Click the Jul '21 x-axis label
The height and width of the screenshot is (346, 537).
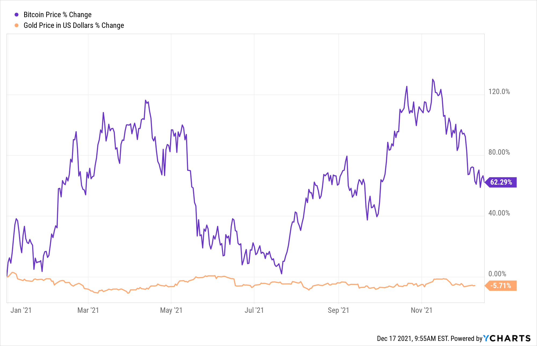(254, 310)
